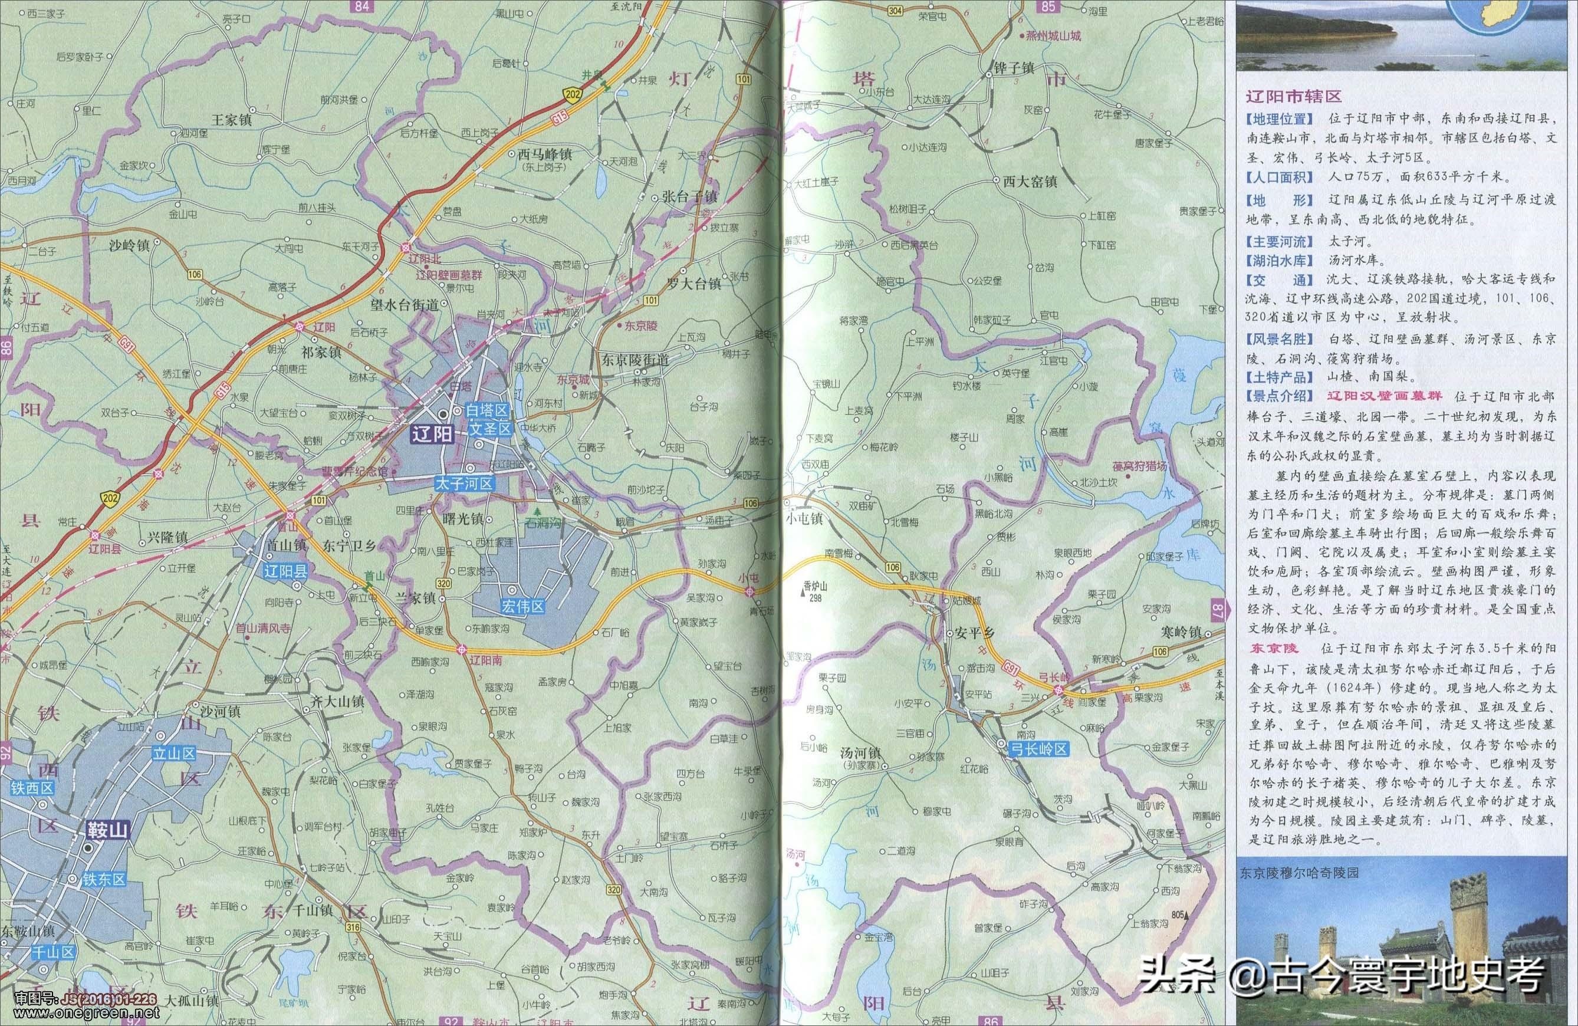Click the red 曹雪芹纪念馆 label
1578x1026 pixels.
pyautogui.click(x=354, y=471)
